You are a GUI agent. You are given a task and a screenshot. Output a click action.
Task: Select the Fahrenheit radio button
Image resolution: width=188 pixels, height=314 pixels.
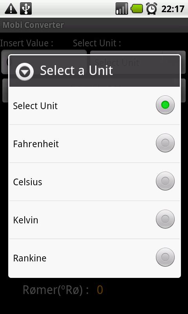click(165, 143)
